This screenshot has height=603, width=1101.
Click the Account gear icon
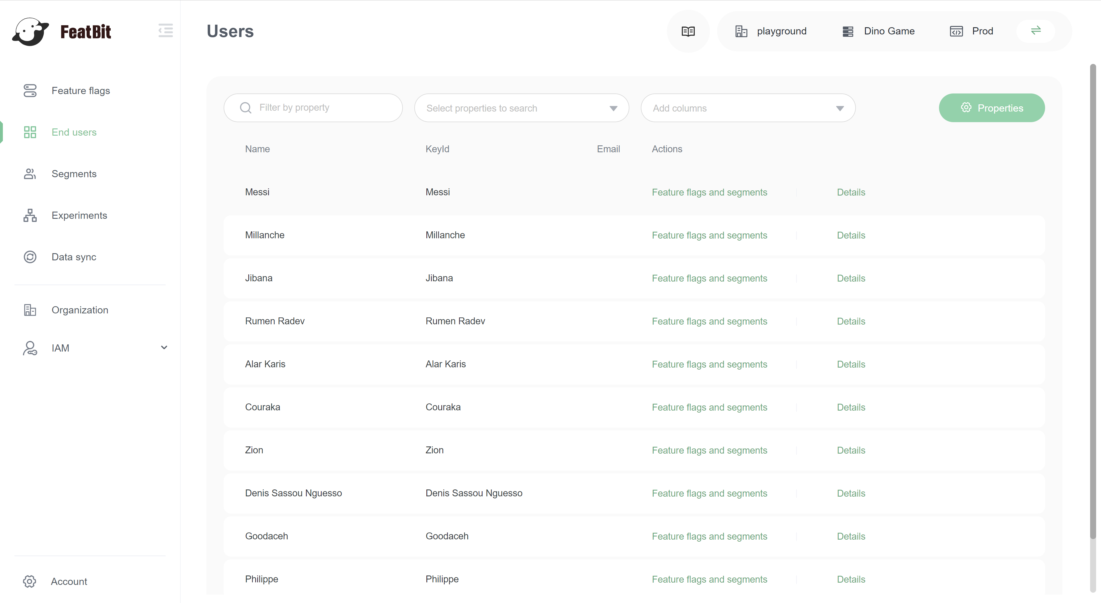[x=30, y=581]
